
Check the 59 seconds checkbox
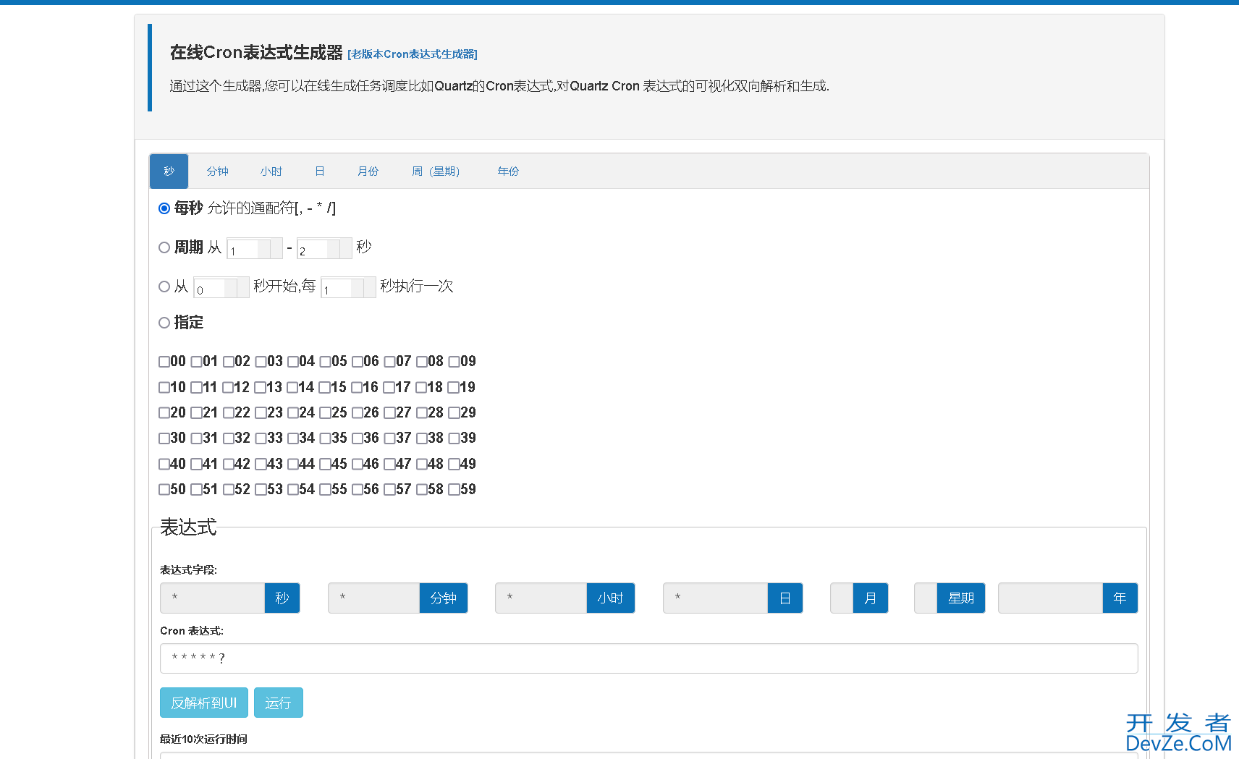(x=454, y=490)
